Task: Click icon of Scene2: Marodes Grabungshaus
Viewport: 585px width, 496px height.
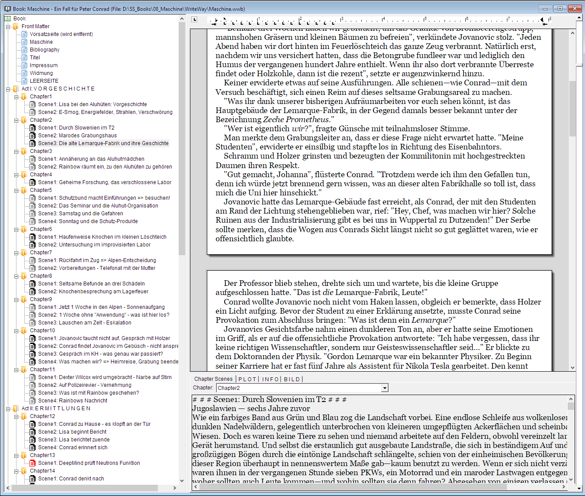Action: point(33,136)
